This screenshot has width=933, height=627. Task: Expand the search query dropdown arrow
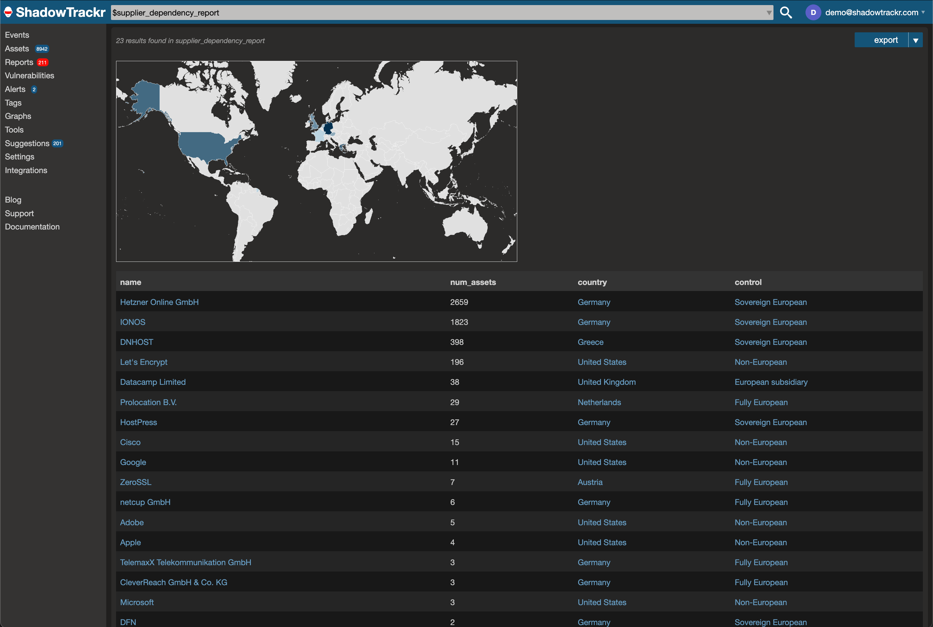[x=768, y=13]
